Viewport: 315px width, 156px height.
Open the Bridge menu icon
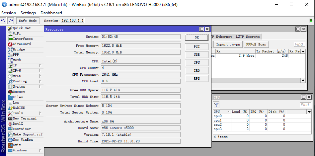10,49
